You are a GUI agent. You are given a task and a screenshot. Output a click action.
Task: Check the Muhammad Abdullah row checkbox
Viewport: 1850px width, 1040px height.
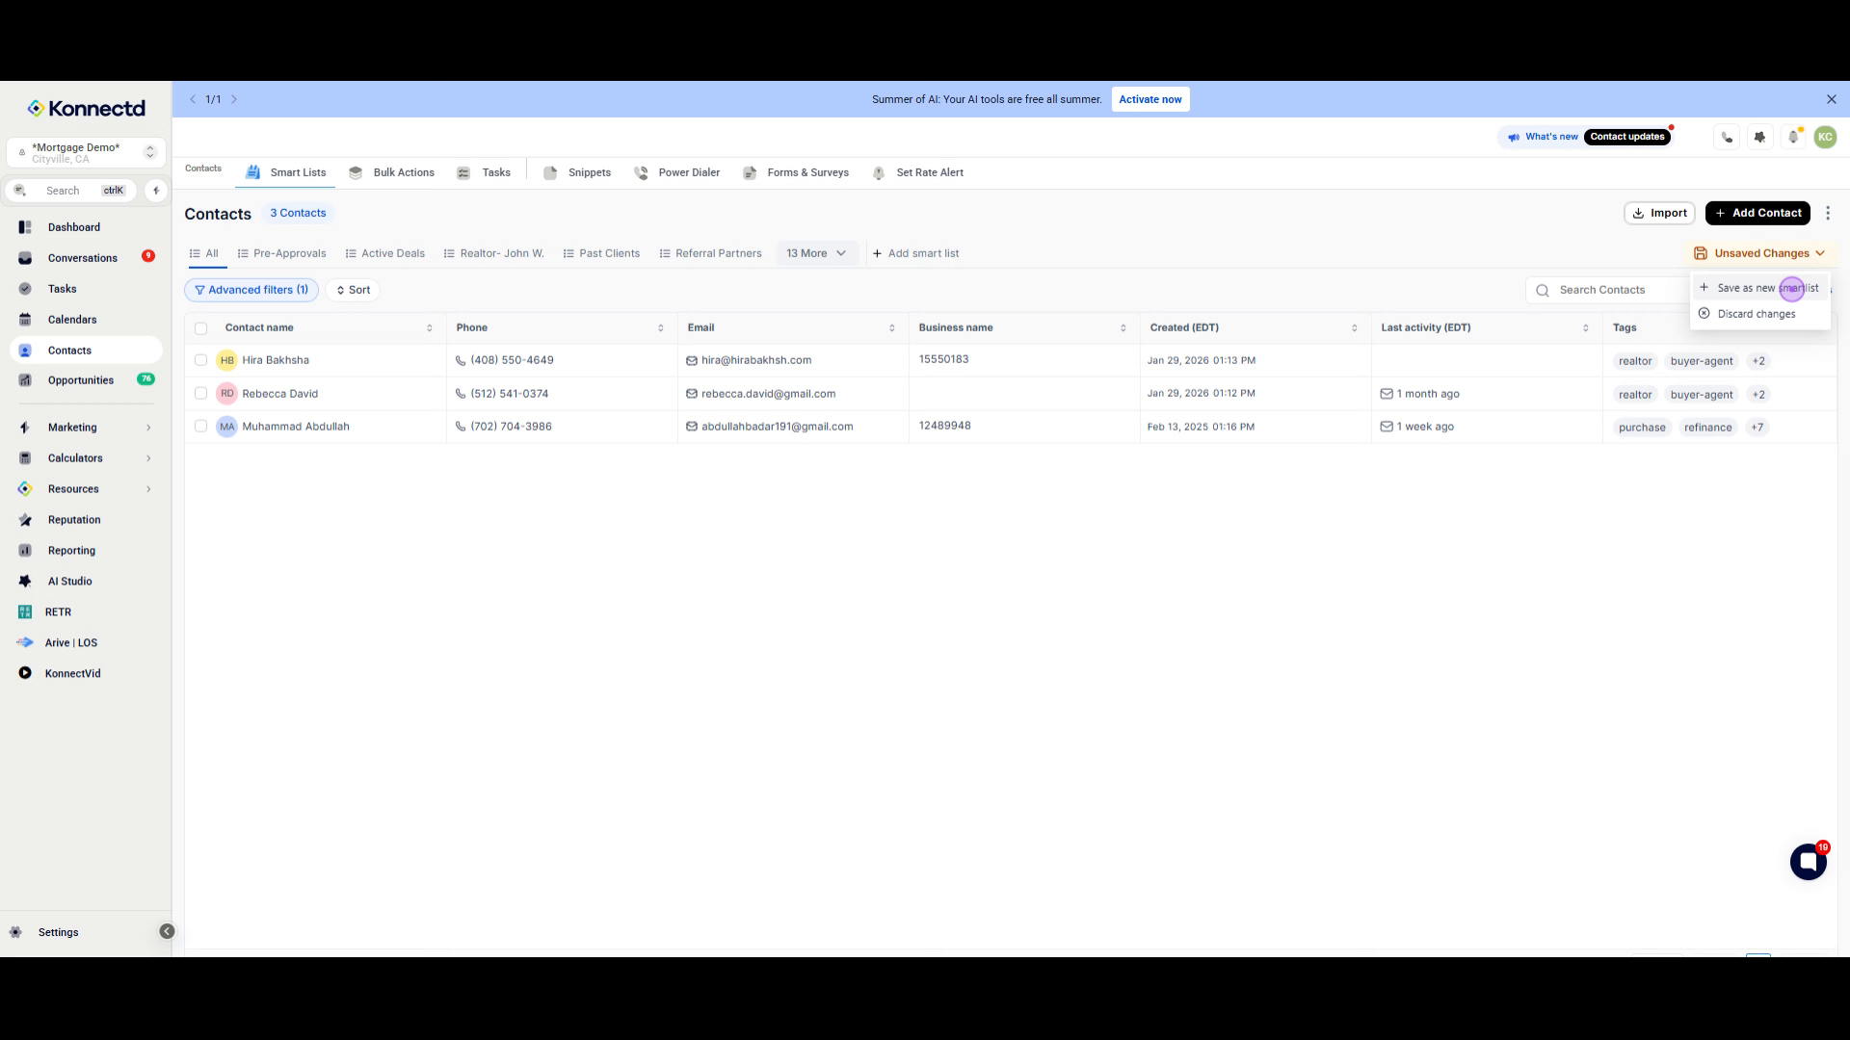[x=200, y=426]
